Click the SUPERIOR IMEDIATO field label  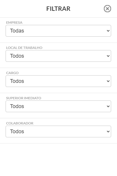tap(23, 98)
